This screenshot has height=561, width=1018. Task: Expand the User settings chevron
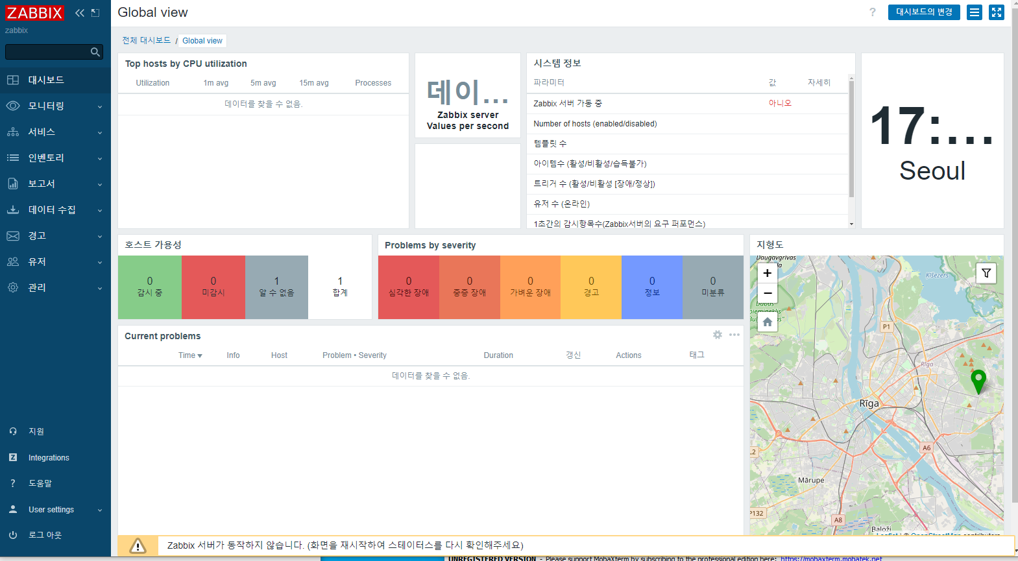click(100, 510)
